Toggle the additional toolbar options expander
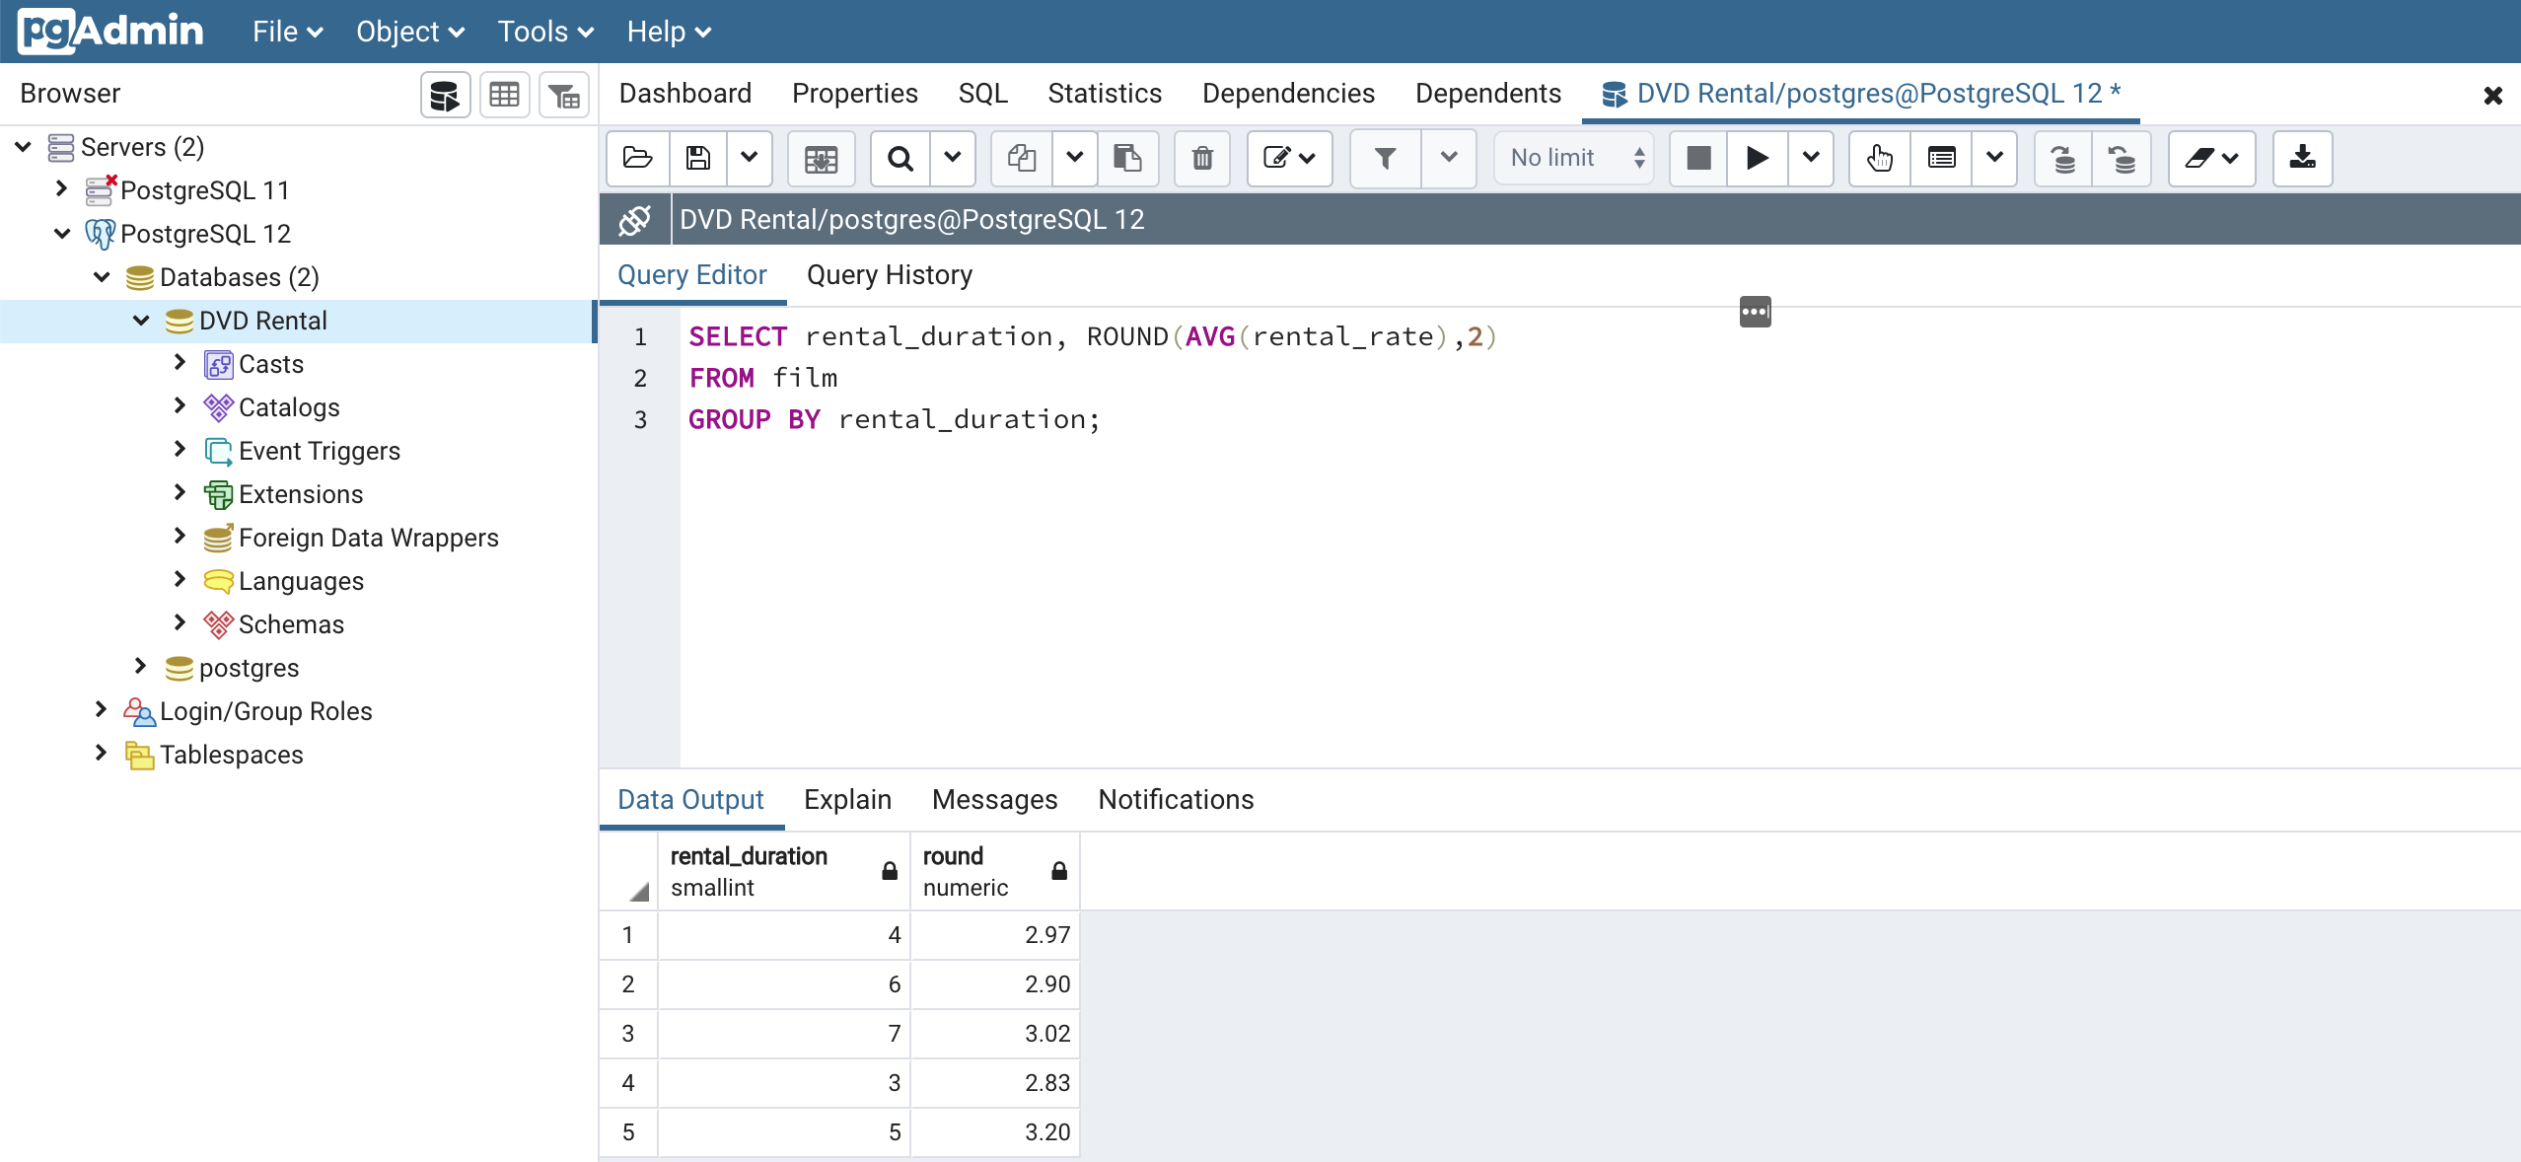 pyautogui.click(x=1756, y=312)
